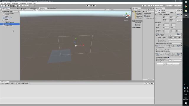Open Chrome from taskbar

click(186, 6)
